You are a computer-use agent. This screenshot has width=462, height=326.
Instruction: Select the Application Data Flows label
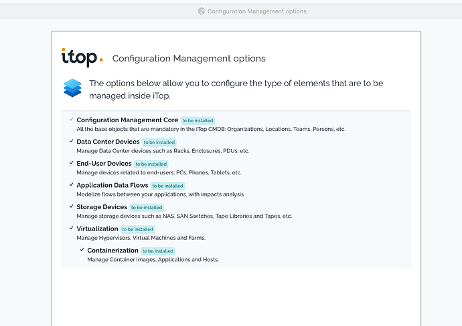(112, 185)
